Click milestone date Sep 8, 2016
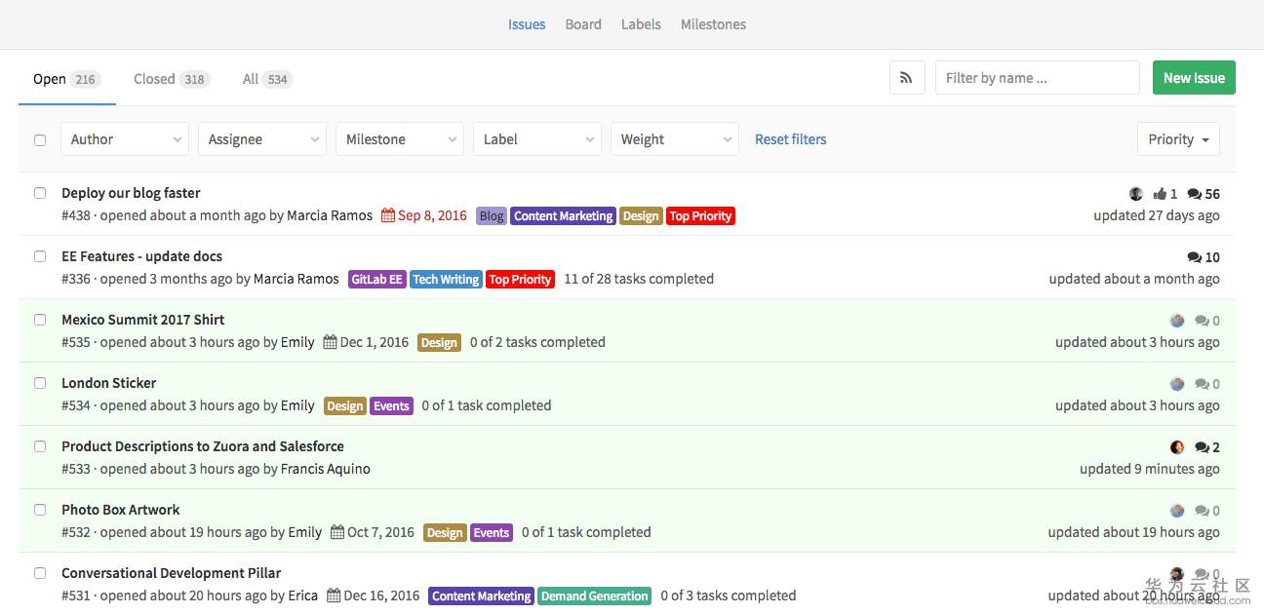Screen dimensions: 1264x615 pos(432,215)
